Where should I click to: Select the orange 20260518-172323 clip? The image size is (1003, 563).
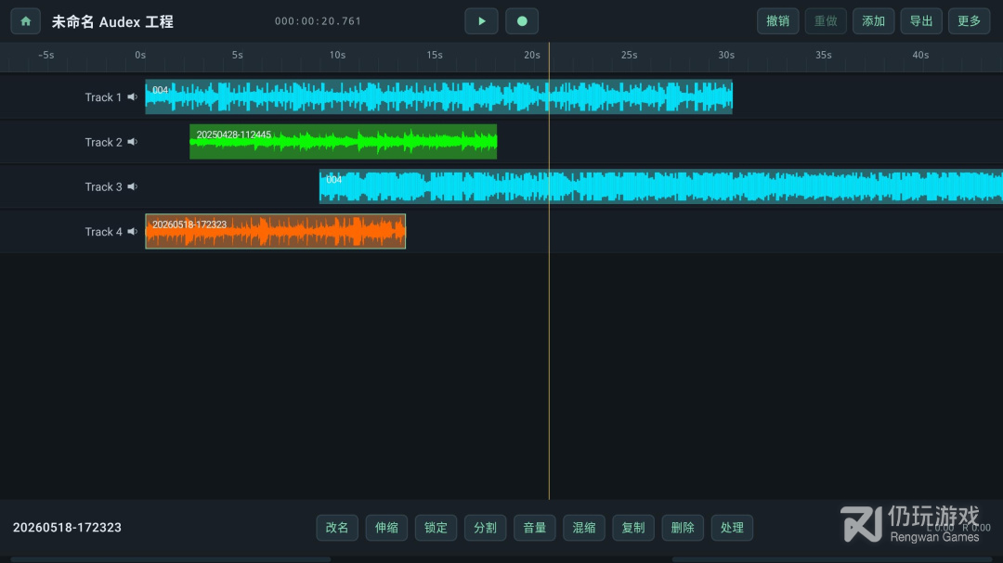(275, 231)
